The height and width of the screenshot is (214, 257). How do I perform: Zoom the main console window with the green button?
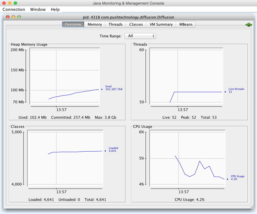coord(15,3)
